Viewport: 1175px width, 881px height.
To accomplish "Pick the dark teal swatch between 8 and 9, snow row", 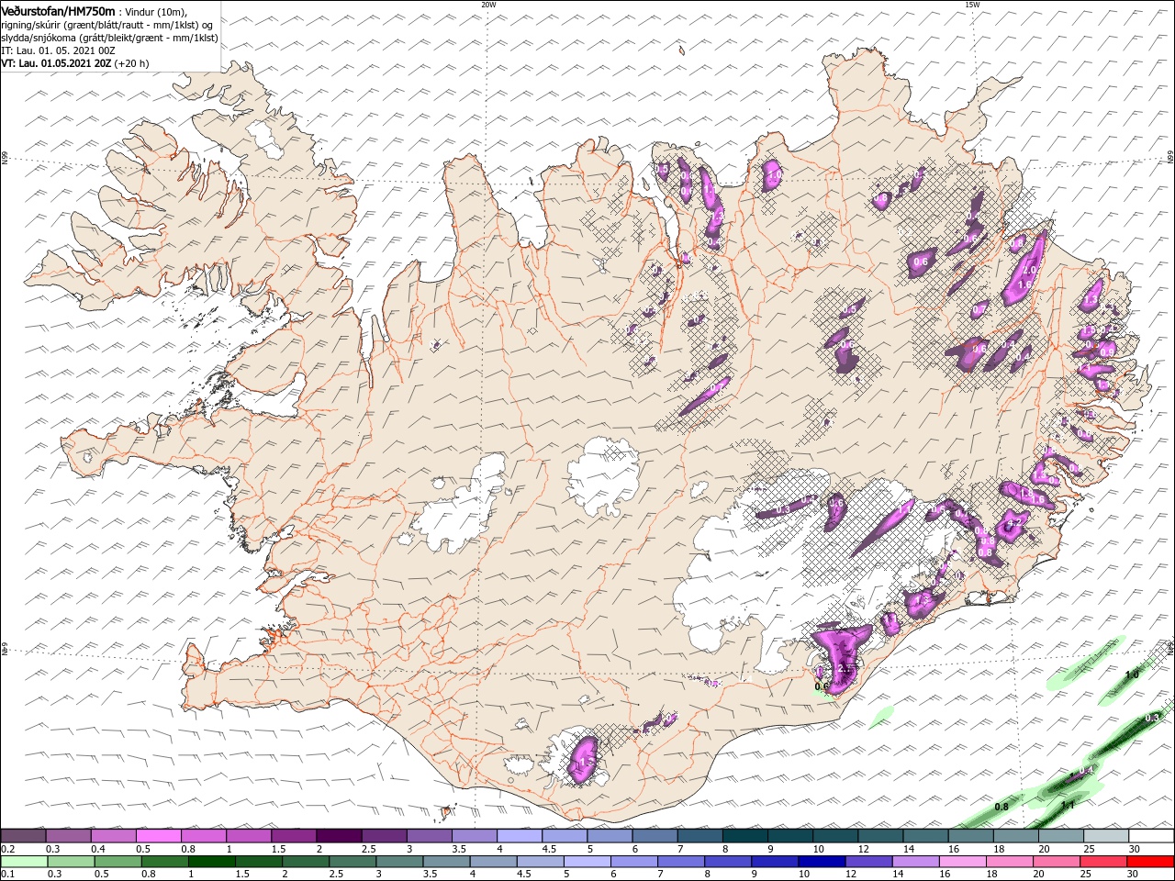I will coord(745,837).
